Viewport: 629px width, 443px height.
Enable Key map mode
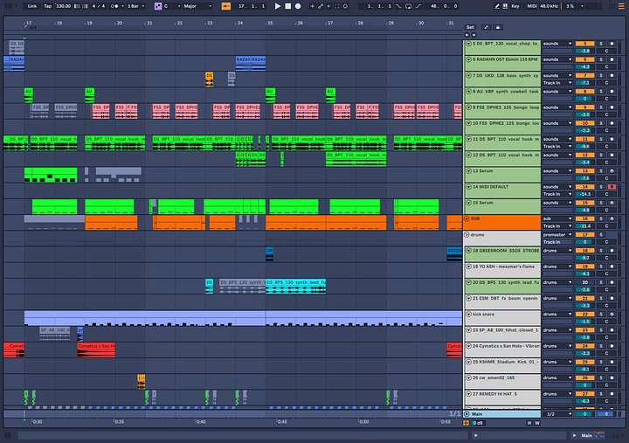(515, 6)
